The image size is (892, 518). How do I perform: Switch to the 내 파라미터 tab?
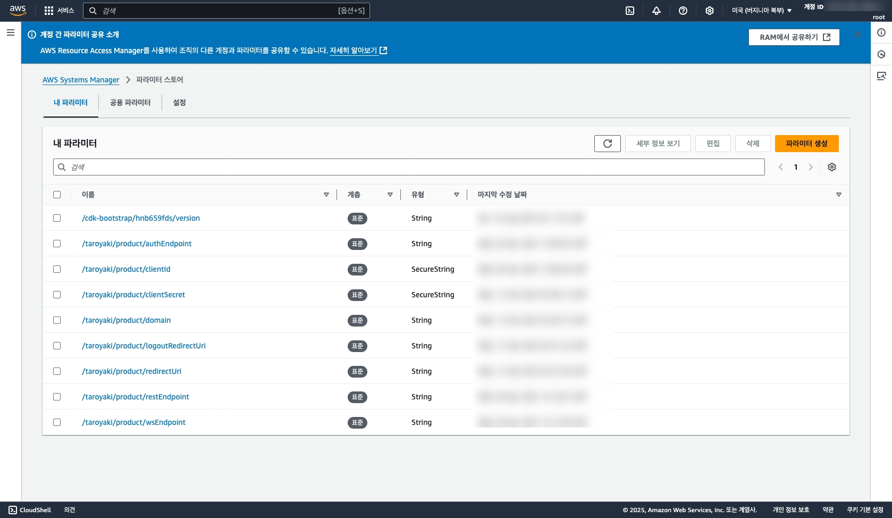pos(71,103)
